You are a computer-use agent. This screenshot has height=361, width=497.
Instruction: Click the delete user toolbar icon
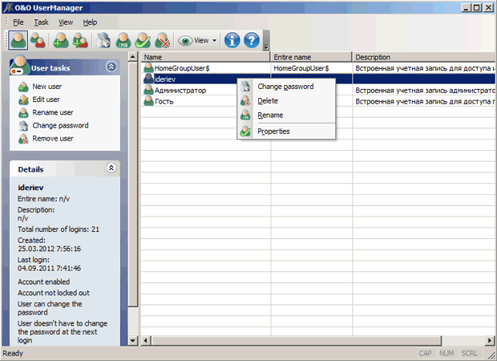163,40
